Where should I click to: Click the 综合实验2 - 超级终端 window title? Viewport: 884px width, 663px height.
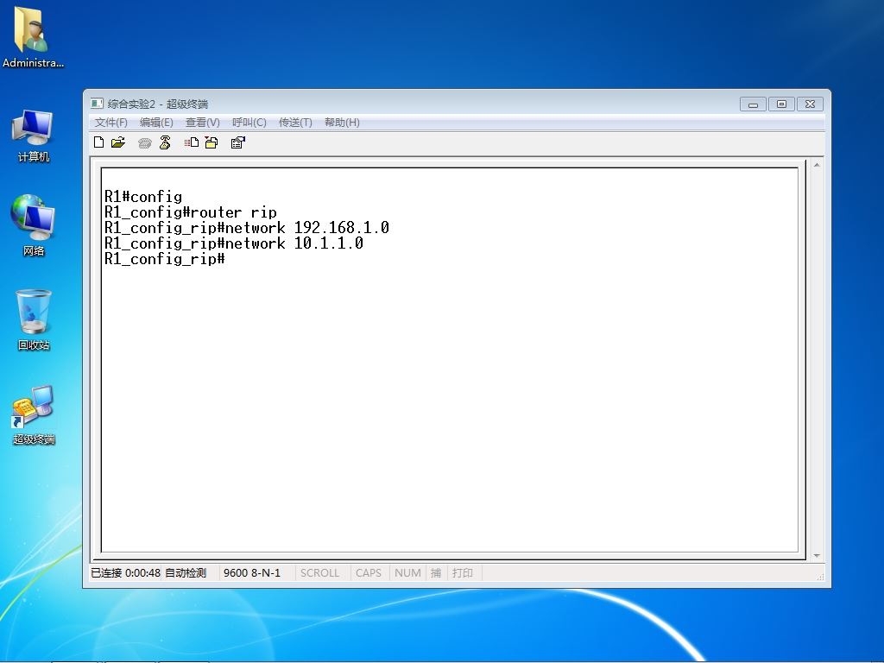pyautogui.click(x=158, y=104)
